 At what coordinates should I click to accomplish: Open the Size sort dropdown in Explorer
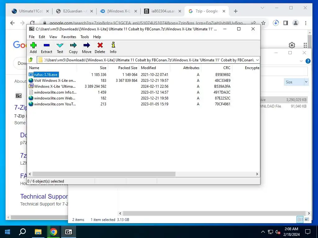point(306,82)
